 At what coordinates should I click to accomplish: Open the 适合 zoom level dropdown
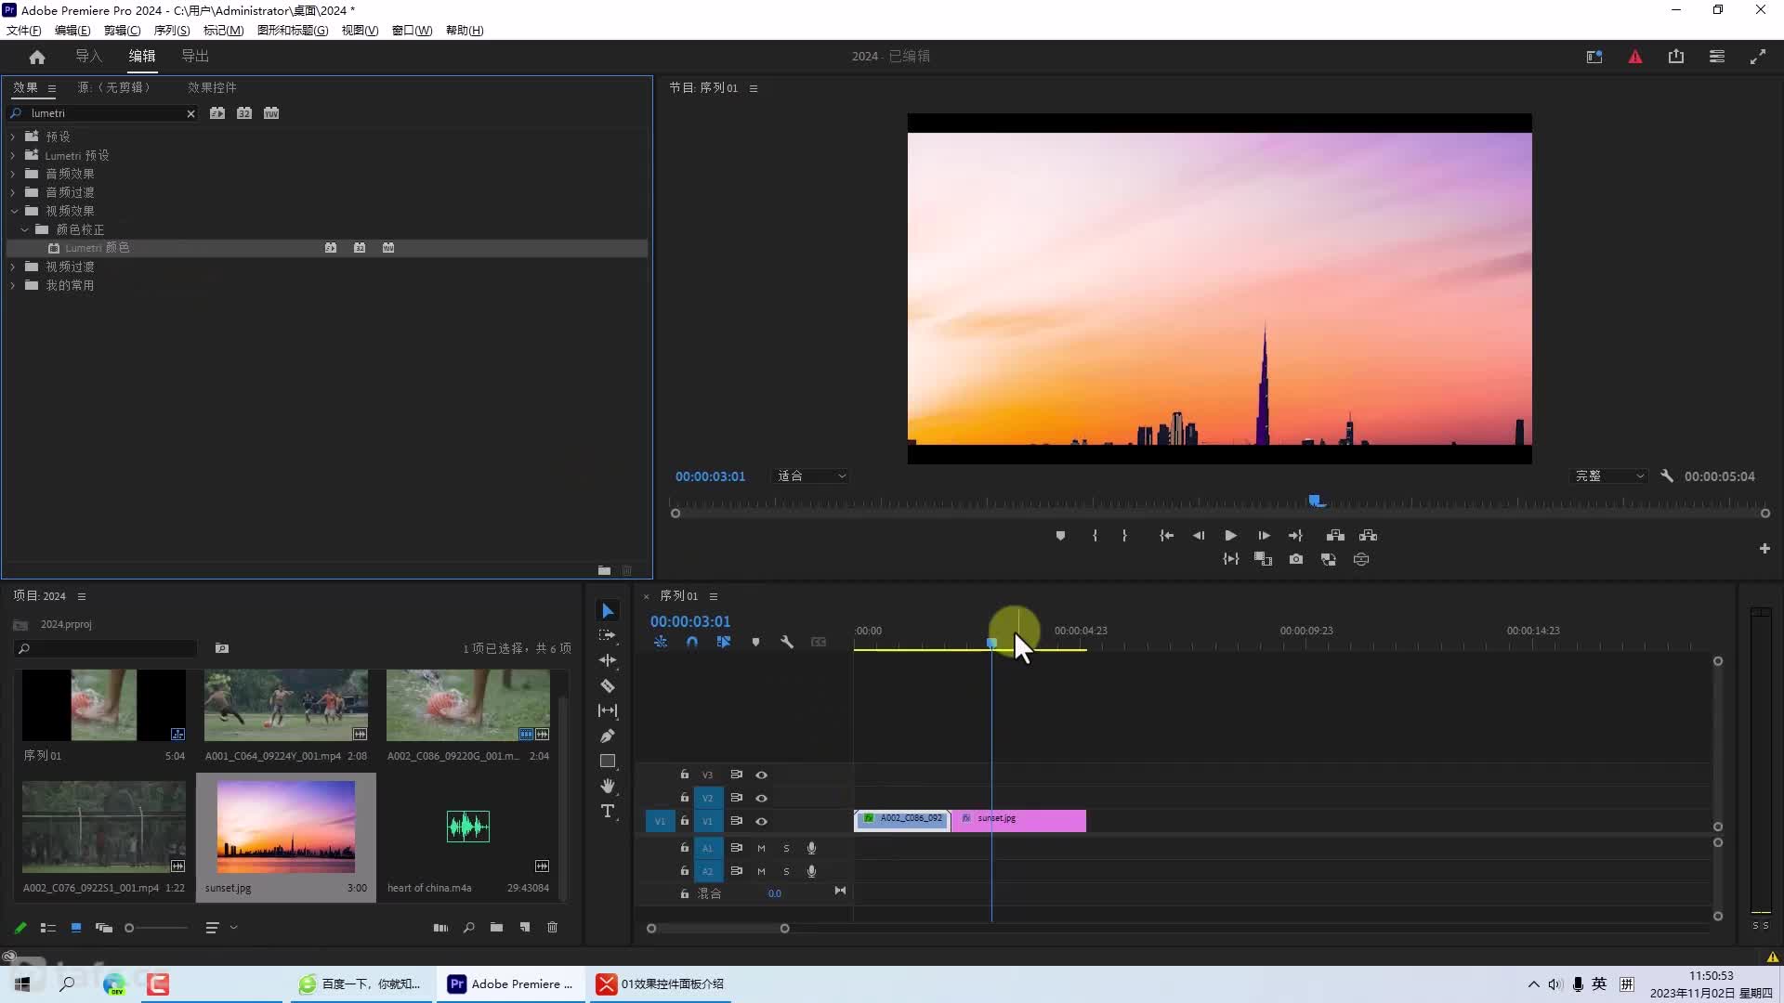tap(811, 475)
